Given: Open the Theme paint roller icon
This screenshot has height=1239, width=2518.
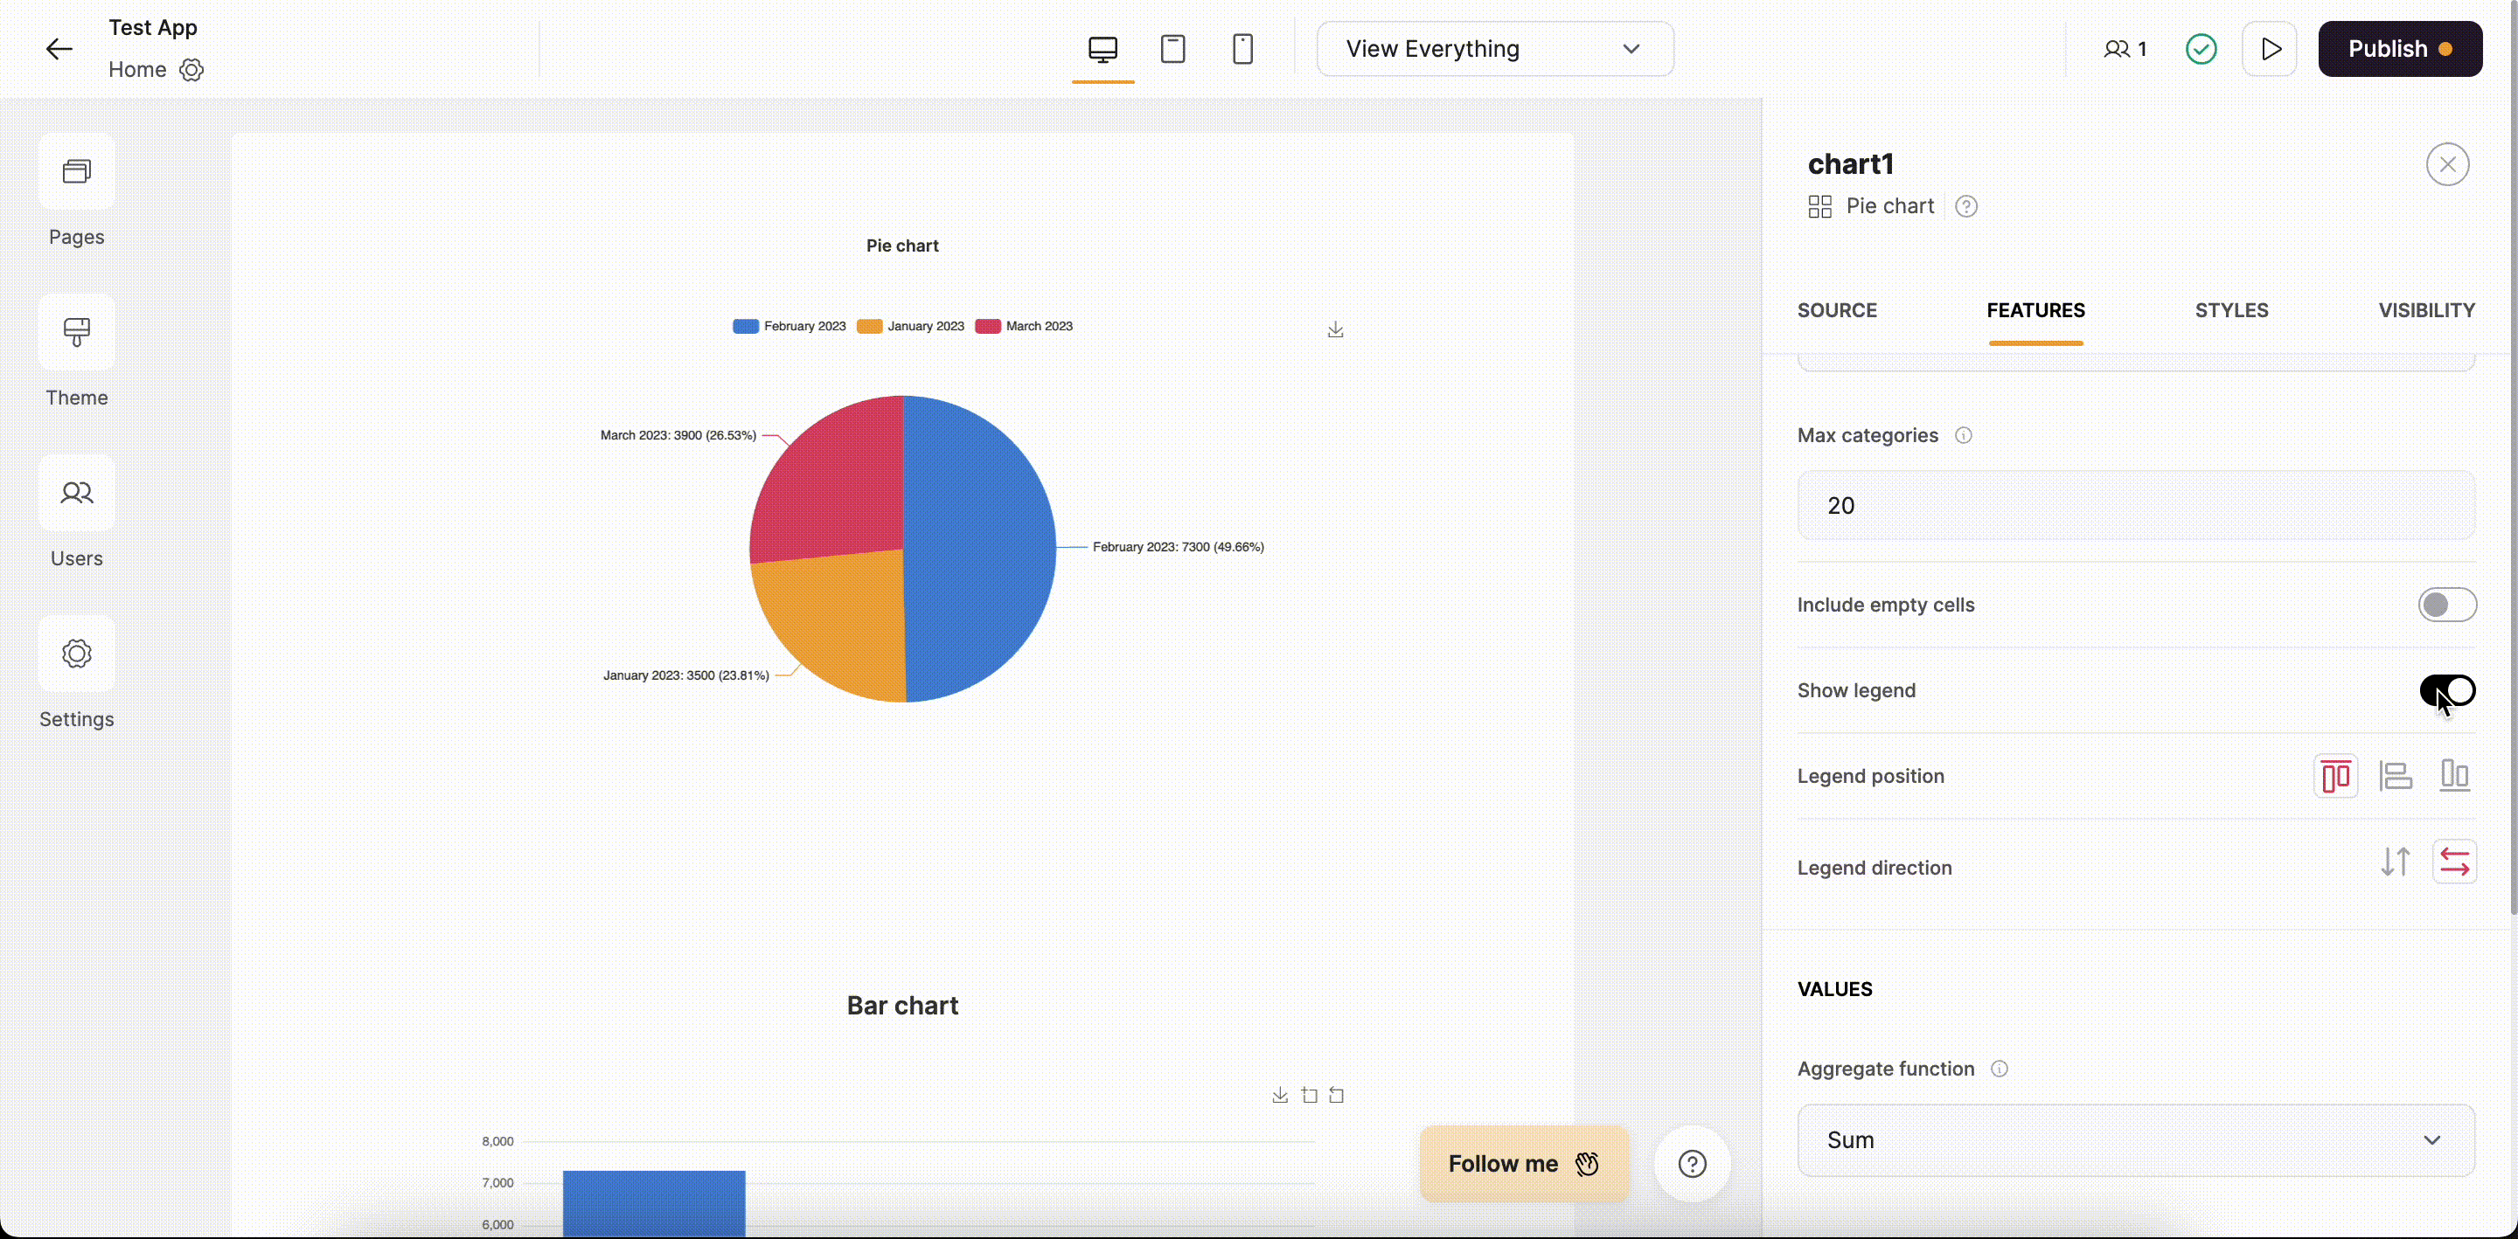Looking at the screenshot, I should pos(76,332).
